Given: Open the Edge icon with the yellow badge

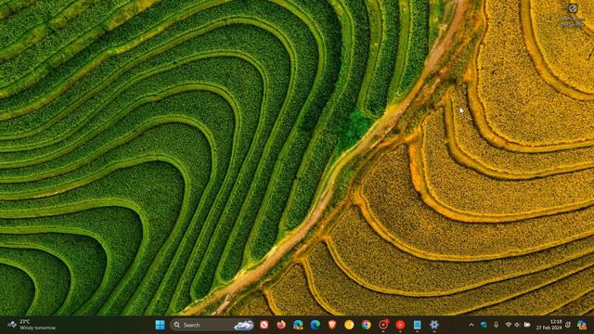Looking at the screenshot, I should (298, 325).
